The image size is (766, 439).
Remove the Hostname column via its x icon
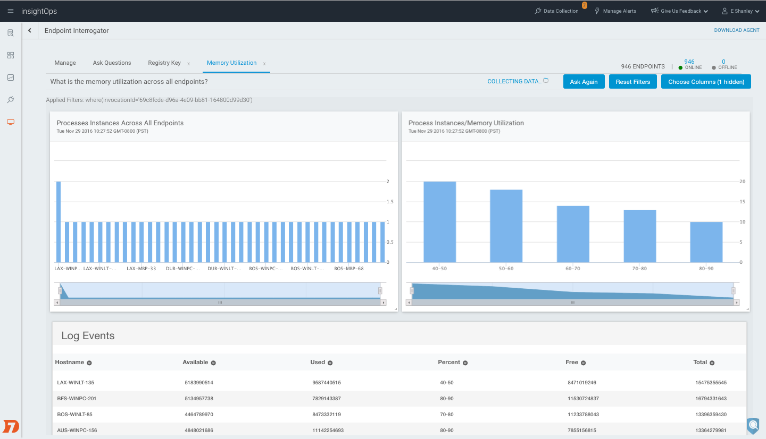pos(89,363)
